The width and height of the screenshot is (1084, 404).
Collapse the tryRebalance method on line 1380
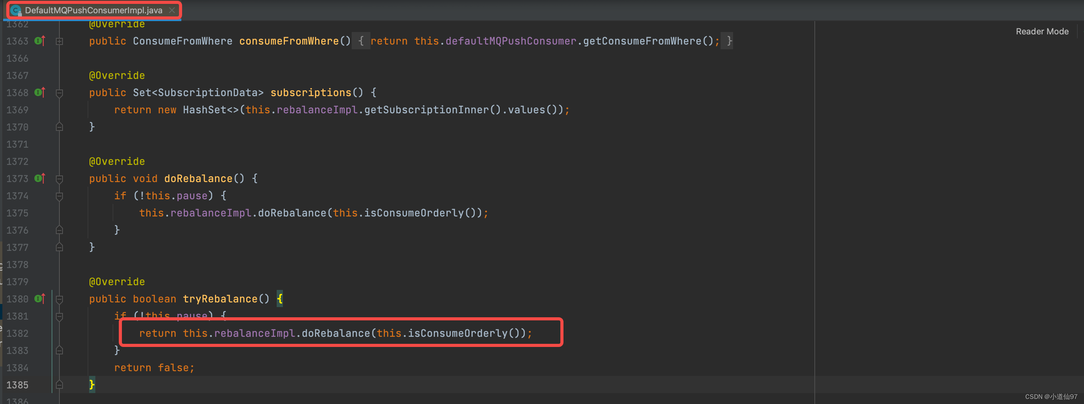59,299
